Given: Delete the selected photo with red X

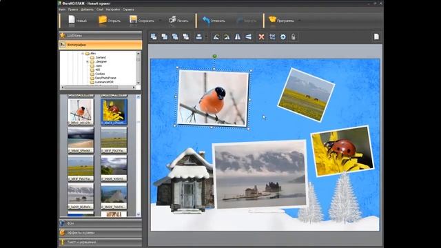Looking at the screenshot, I should click(x=262, y=37).
